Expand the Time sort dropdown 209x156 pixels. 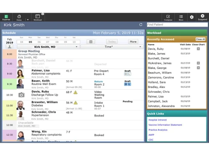112,47
